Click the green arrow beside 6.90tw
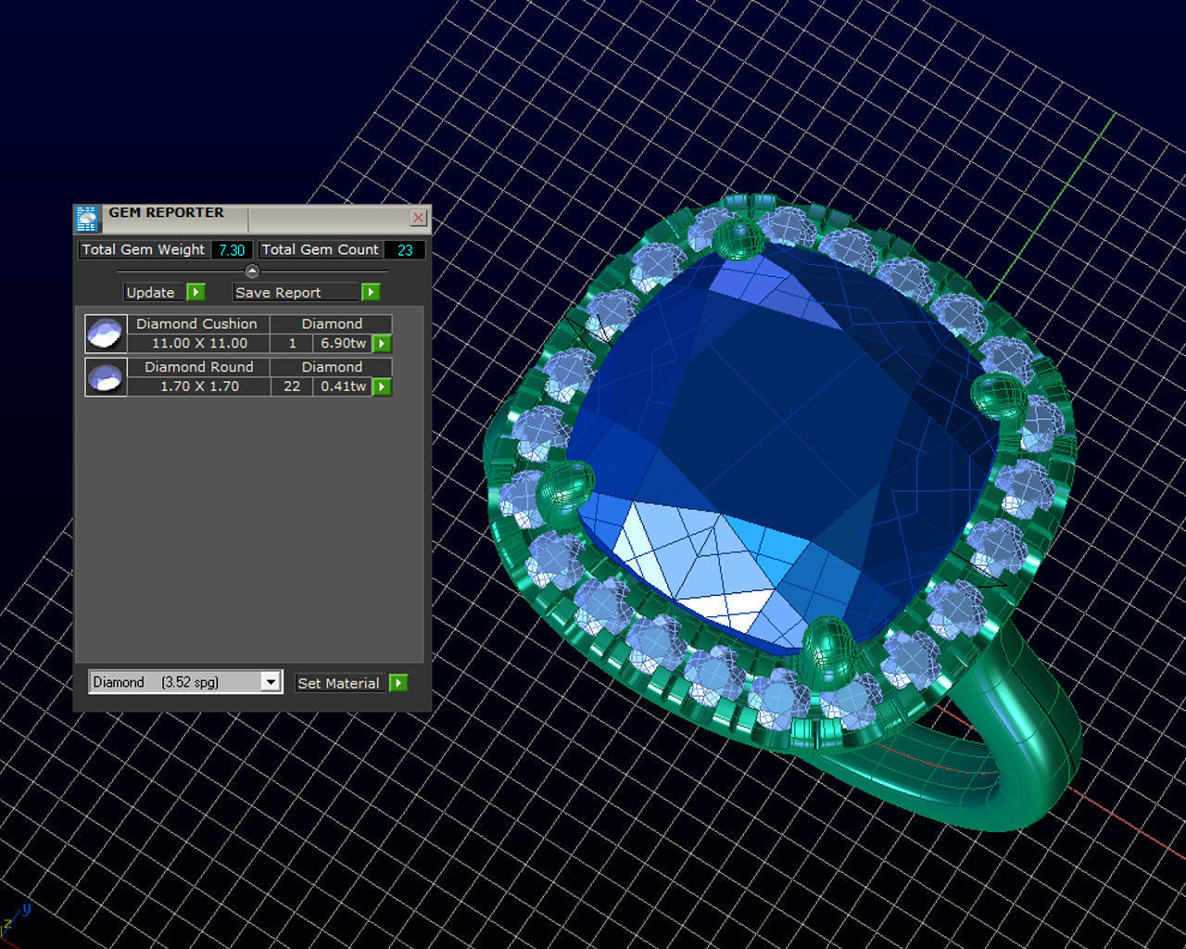The width and height of the screenshot is (1186, 949). 382,344
